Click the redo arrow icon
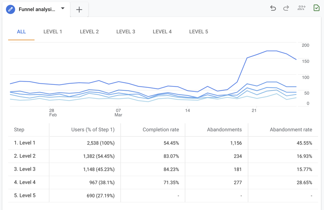This screenshot has width=324, height=210. coord(286,8)
